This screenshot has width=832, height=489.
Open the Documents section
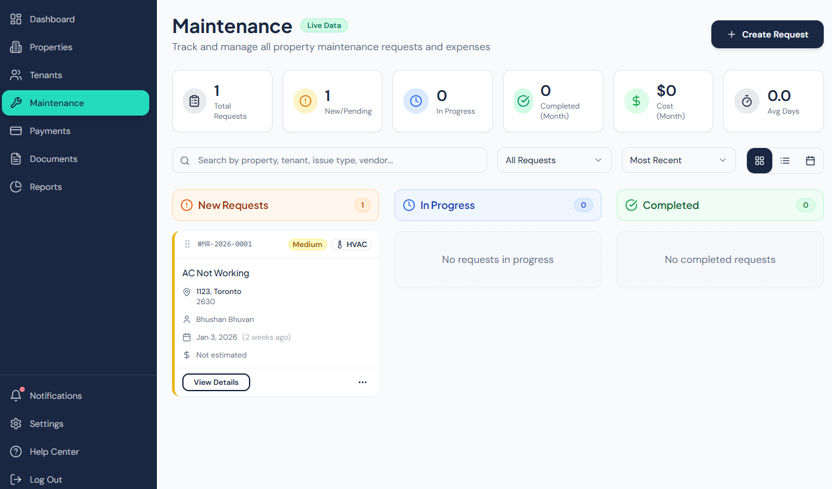click(53, 159)
